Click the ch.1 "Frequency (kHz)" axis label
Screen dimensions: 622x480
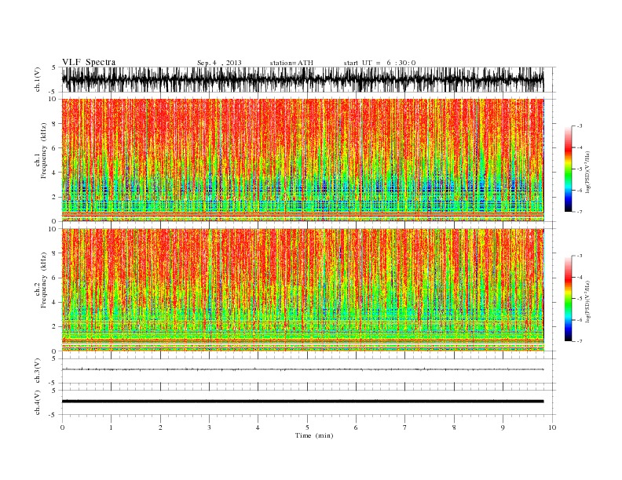[44, 150]
